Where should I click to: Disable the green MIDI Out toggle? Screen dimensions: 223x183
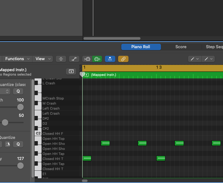(97, 59)
